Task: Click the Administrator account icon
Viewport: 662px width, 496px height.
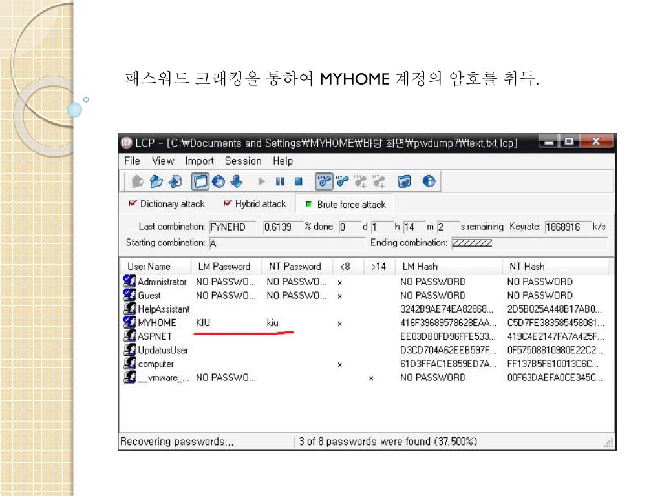Action: coord(129,282)
